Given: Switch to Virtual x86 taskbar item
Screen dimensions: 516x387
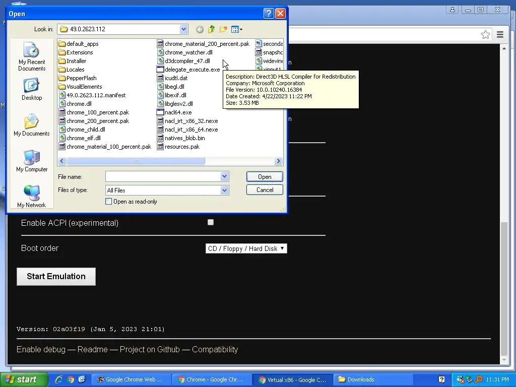Looking at the screenshot, I should (293, 380).
